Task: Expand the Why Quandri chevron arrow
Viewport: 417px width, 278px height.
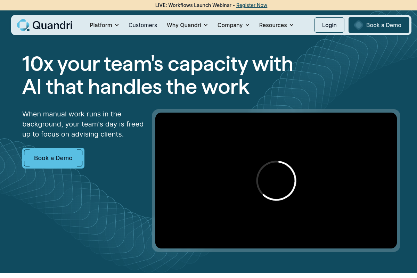Action: pyautogui.click(x=206, y=25)
